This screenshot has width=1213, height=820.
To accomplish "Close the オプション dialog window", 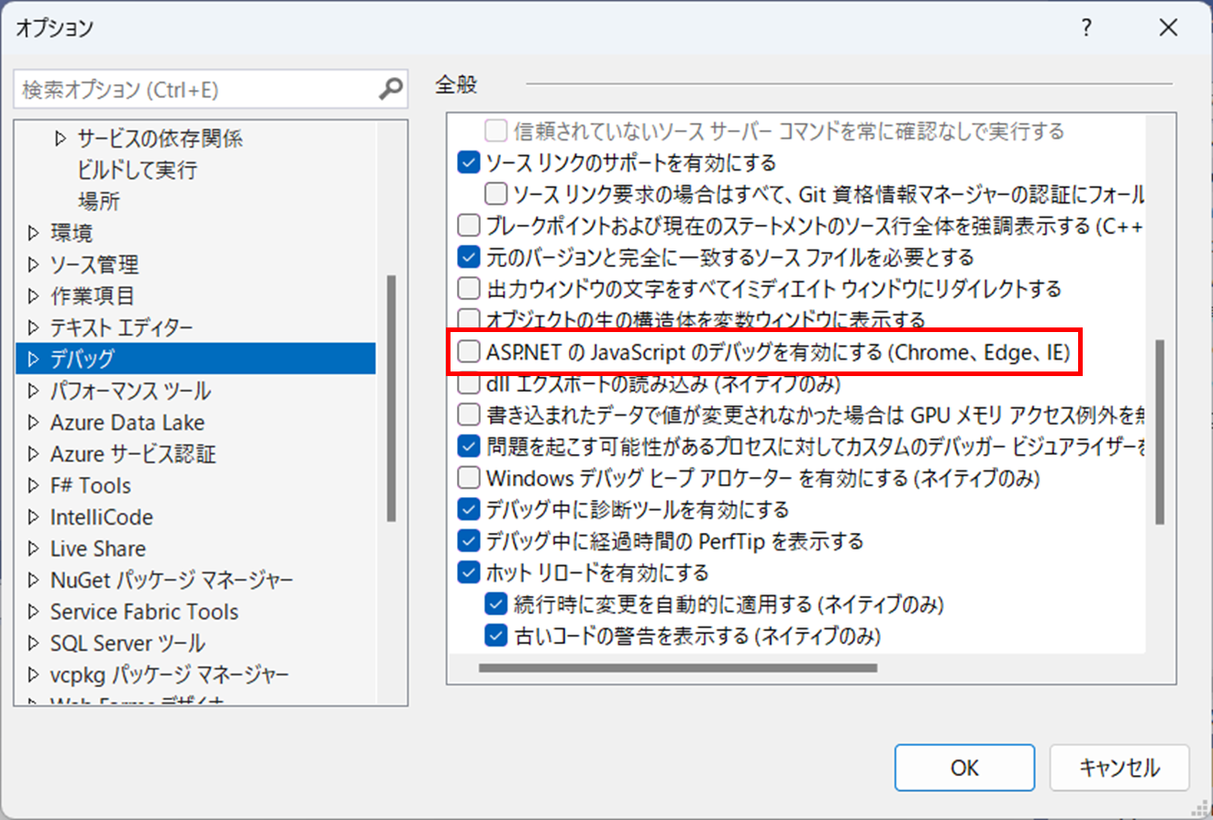I will (x=1168, y=28).
